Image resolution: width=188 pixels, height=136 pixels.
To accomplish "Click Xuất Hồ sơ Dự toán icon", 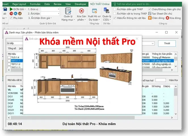I will click(94, 11).
